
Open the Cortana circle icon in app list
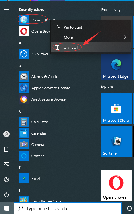[x=24, y=156]
